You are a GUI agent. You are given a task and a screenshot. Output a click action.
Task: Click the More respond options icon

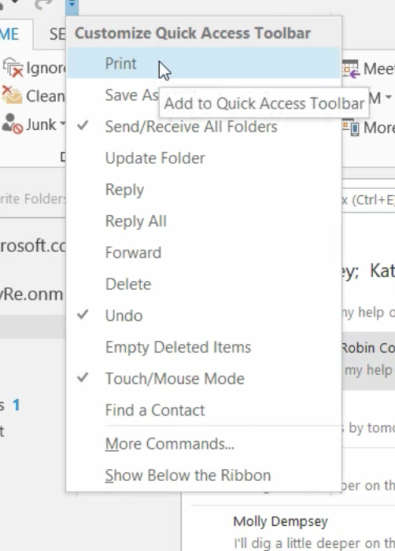[x=351, y=128]
